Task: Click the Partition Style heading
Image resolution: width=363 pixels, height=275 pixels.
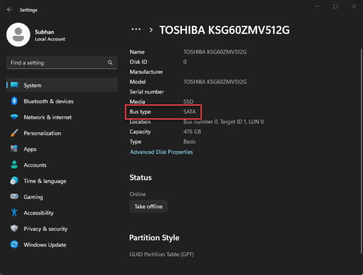Action: click(154, 238)
